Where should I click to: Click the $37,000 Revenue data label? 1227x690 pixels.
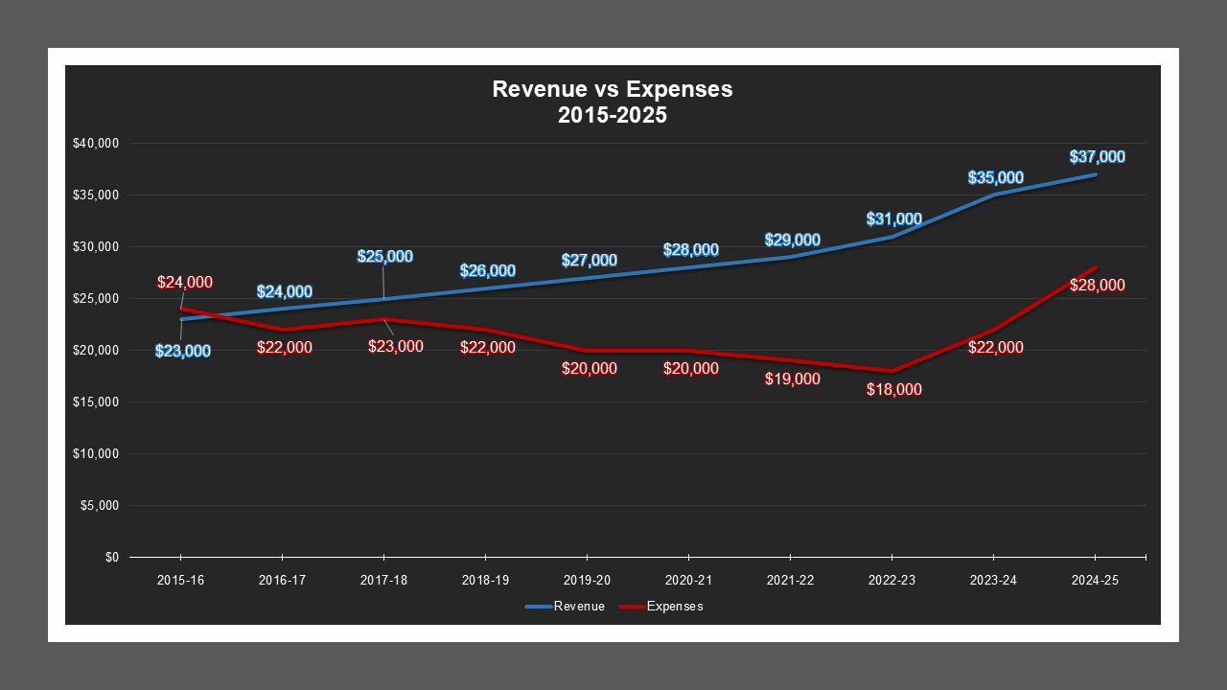click(1096, 156)
